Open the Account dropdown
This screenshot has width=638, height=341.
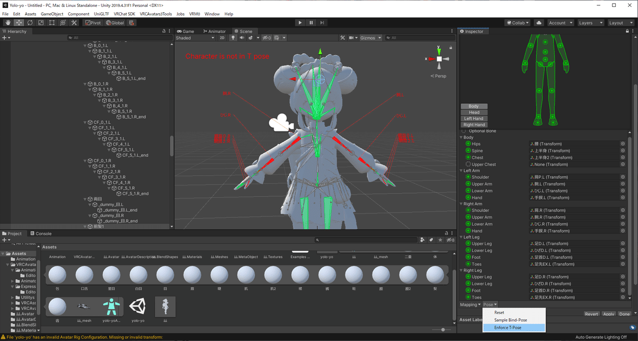pyautogui.click(x=560, y=23)
